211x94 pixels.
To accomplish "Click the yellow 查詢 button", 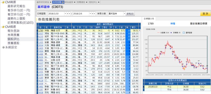I will [x=205, y=14].
